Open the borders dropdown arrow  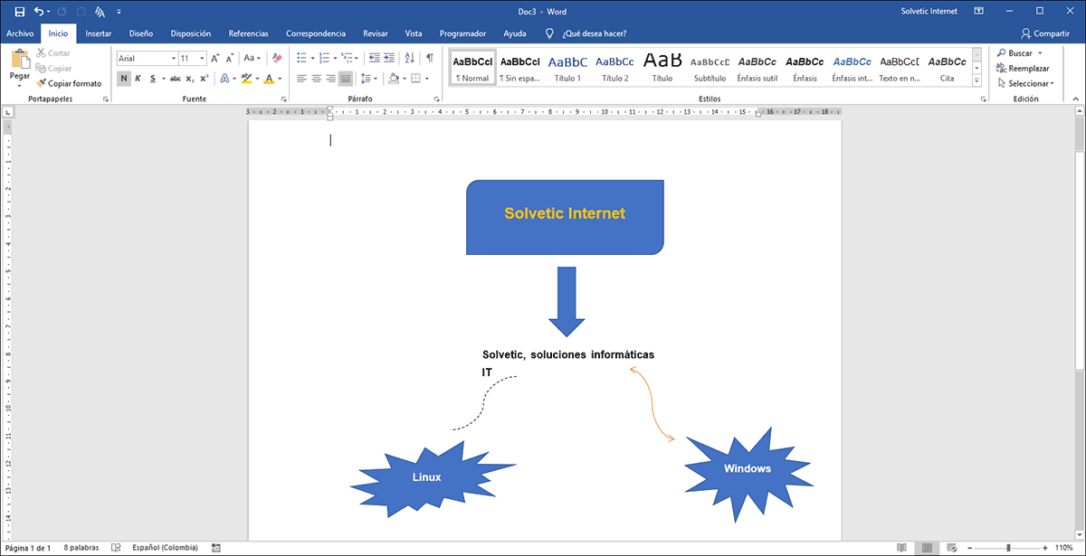(x=428, y=79)
